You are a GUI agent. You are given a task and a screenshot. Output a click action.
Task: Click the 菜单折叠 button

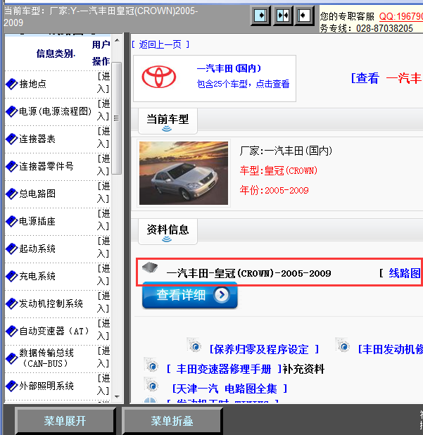172,421
